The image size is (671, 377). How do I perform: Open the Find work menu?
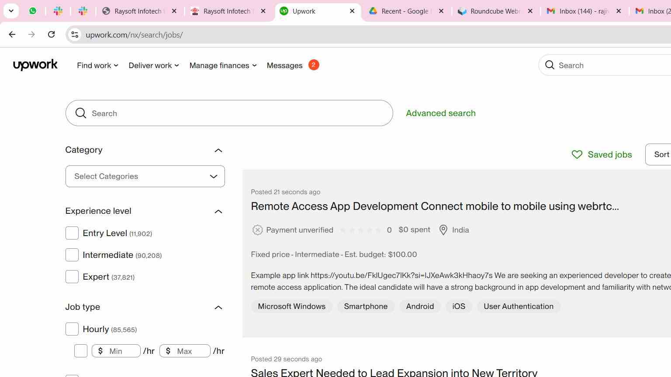pyautogui.click(x=97, y=65)
